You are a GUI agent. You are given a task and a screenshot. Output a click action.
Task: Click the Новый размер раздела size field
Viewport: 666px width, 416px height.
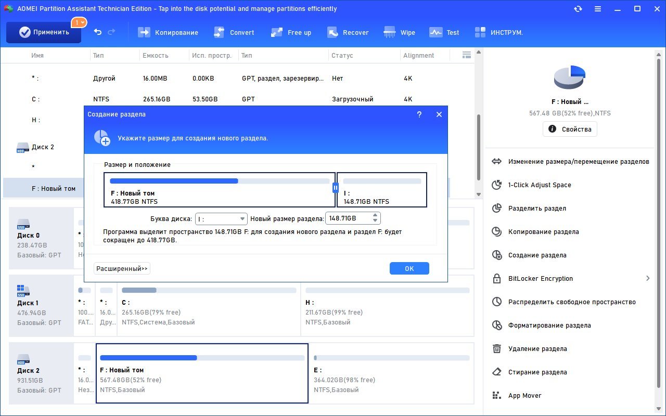pos(348,218)
